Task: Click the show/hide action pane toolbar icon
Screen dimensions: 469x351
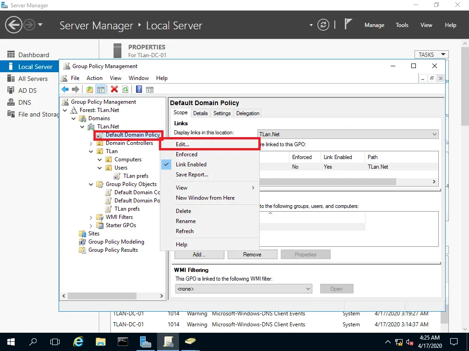Action: (x=150, y=89)
